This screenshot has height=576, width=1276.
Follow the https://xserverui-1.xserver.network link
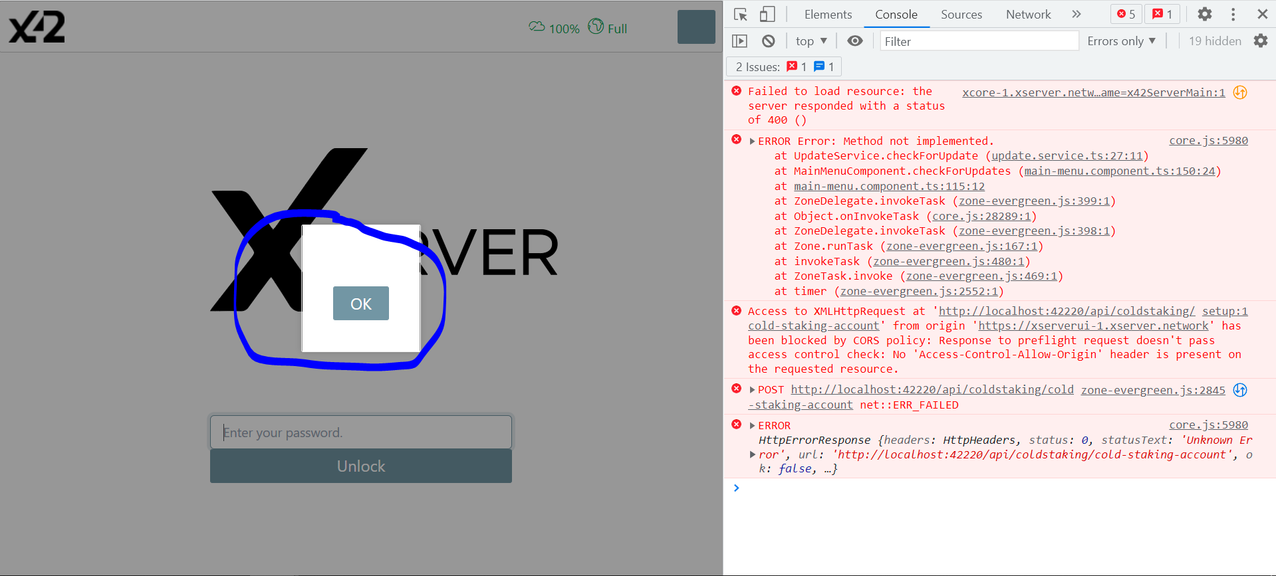[x=1093, y=326]
